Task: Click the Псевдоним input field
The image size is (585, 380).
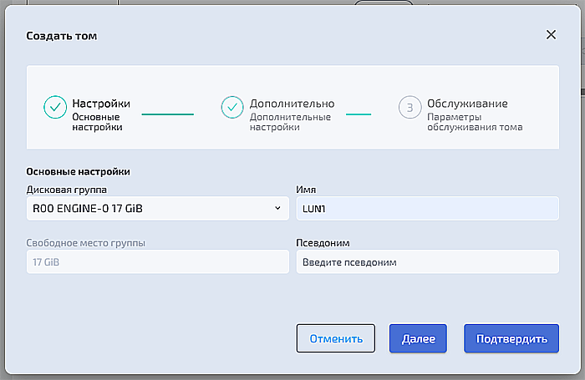Action: pyautogui.click(x=428, y=261)
